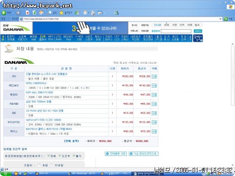The height and width of the screenshot is (176, 235).
Task: Click the 가상 온라인견적으로 button
Action: [x=143, y=154]
